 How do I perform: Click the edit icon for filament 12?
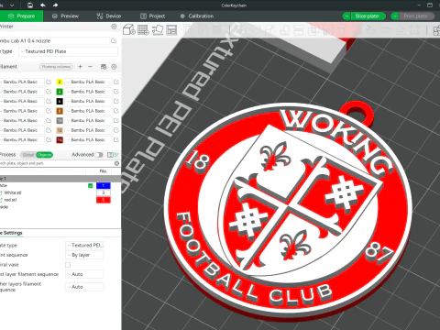tap(116, 130)
